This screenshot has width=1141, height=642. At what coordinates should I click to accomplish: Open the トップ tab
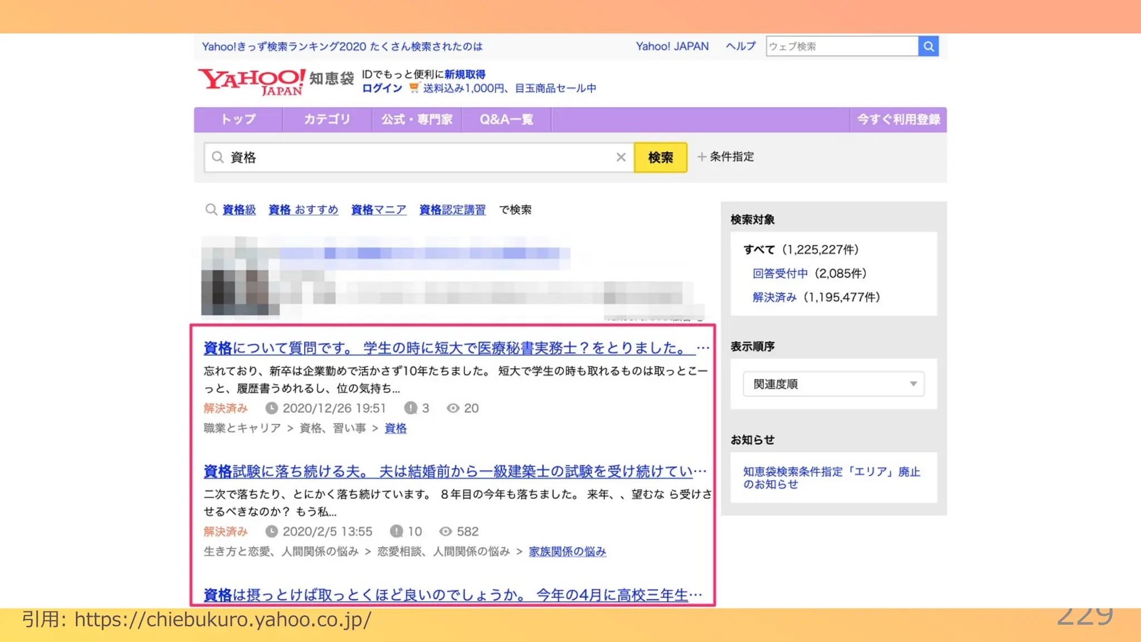[238, 119]
